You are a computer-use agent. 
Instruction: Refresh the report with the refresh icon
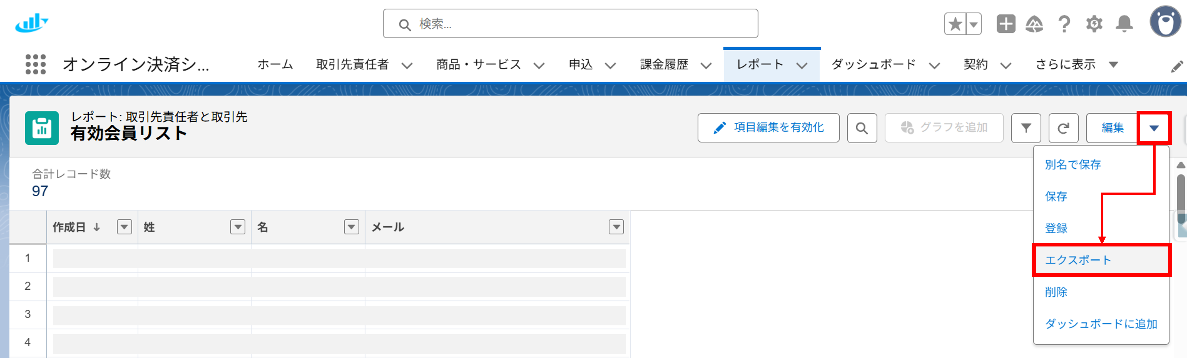1063,128
